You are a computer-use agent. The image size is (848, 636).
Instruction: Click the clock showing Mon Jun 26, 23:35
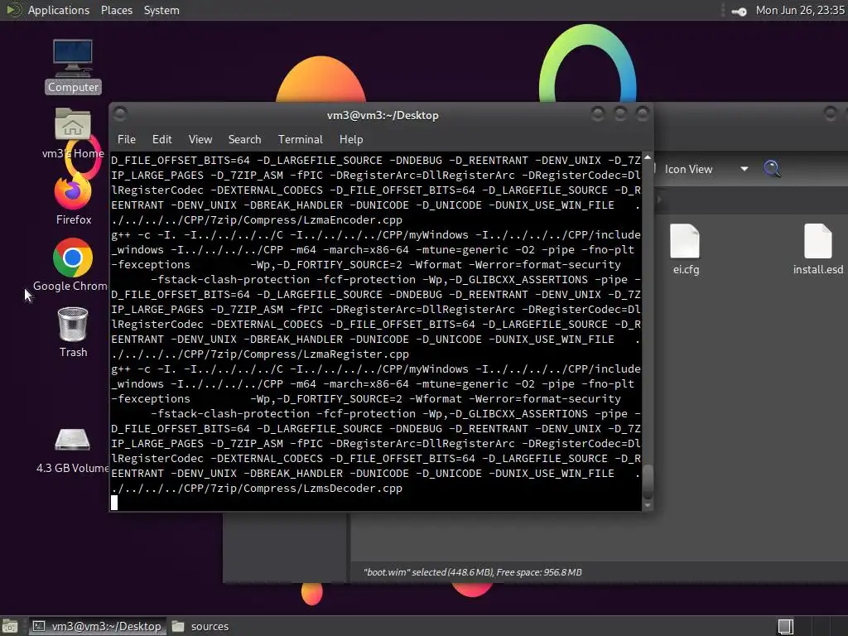tap(800, 10)
